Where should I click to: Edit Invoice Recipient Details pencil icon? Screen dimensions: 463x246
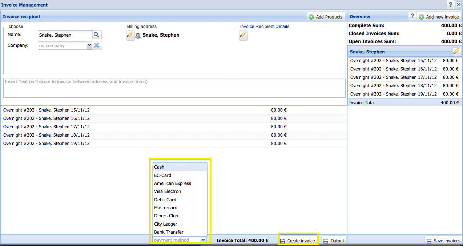[x=243, y=35]
